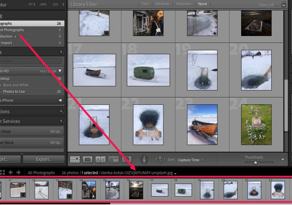Click badge on first snow photo thumbnail
Viewport: 292px width, 205px height.
point(106,33)
